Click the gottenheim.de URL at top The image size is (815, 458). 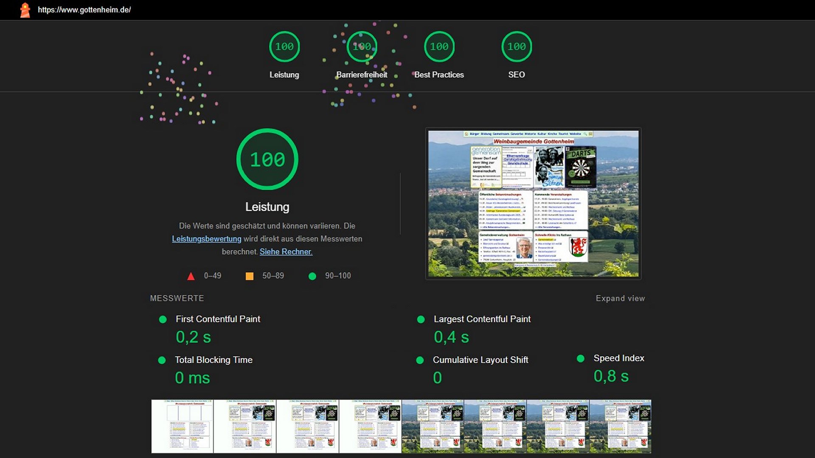pyautogui.click(x=84, y=10)
